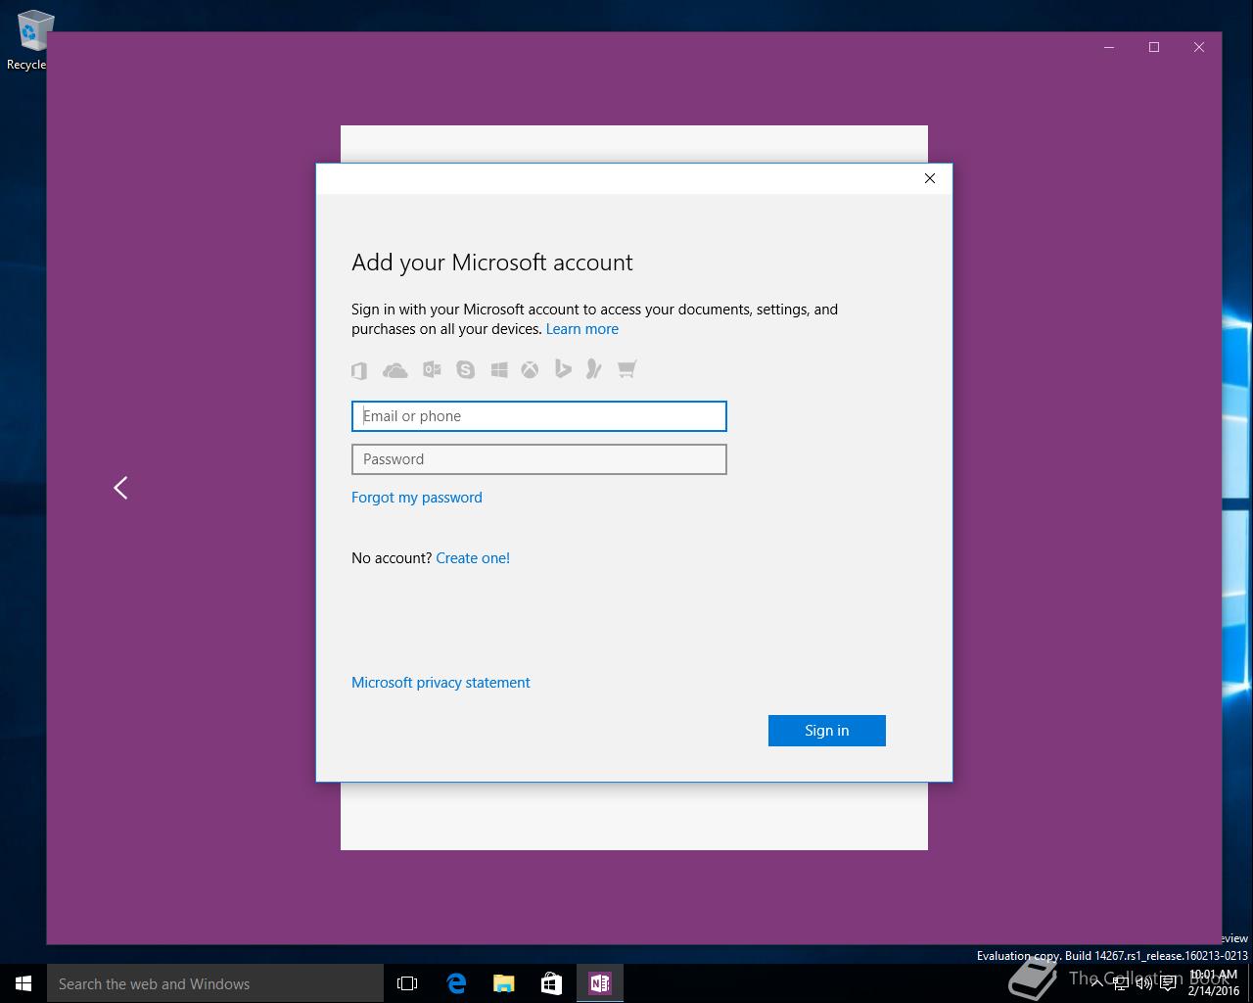The image size is (1253, 1003).
Task: Click the Bing icon in service row
Action: tap(563, 369)
